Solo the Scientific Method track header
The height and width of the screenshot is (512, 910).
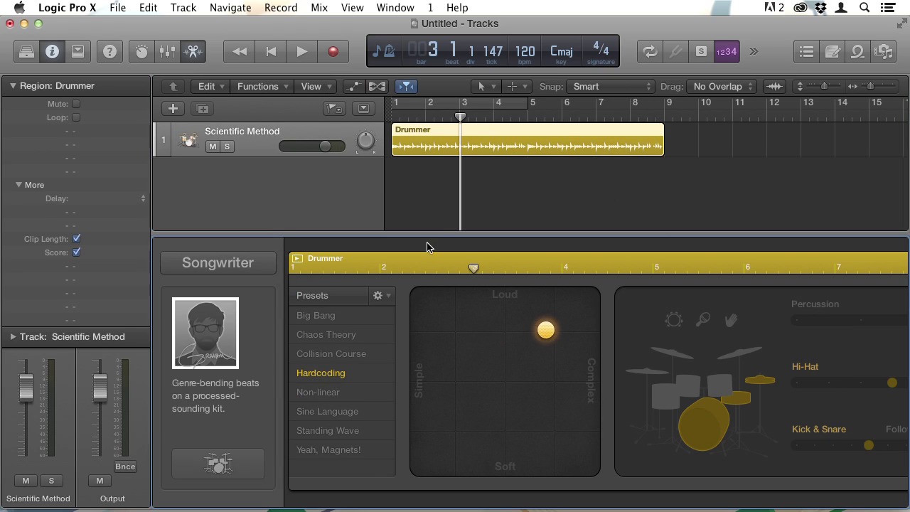coord(227,146)
